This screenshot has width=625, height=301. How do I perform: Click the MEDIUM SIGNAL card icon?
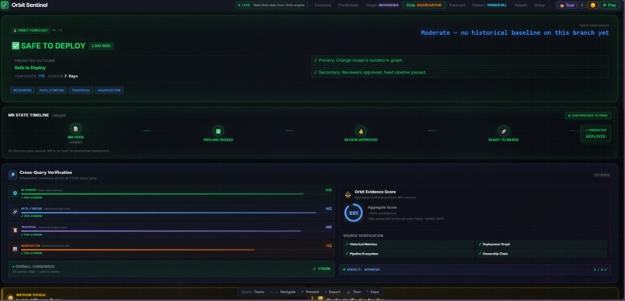pyautogui.click(x=10, y=297)
